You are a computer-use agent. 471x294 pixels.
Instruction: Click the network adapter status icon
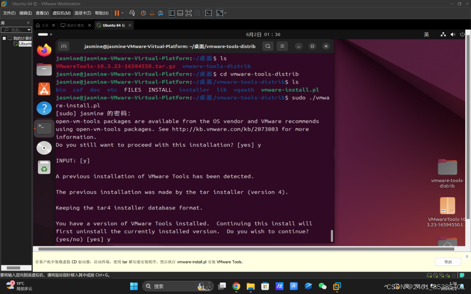[x=441, y=275]
